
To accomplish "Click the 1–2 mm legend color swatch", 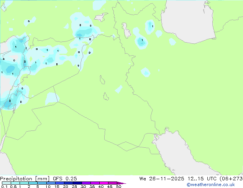I will click(24, 183).
